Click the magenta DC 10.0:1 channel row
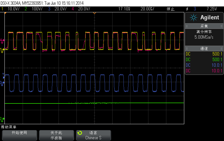 tap(204, 71)
